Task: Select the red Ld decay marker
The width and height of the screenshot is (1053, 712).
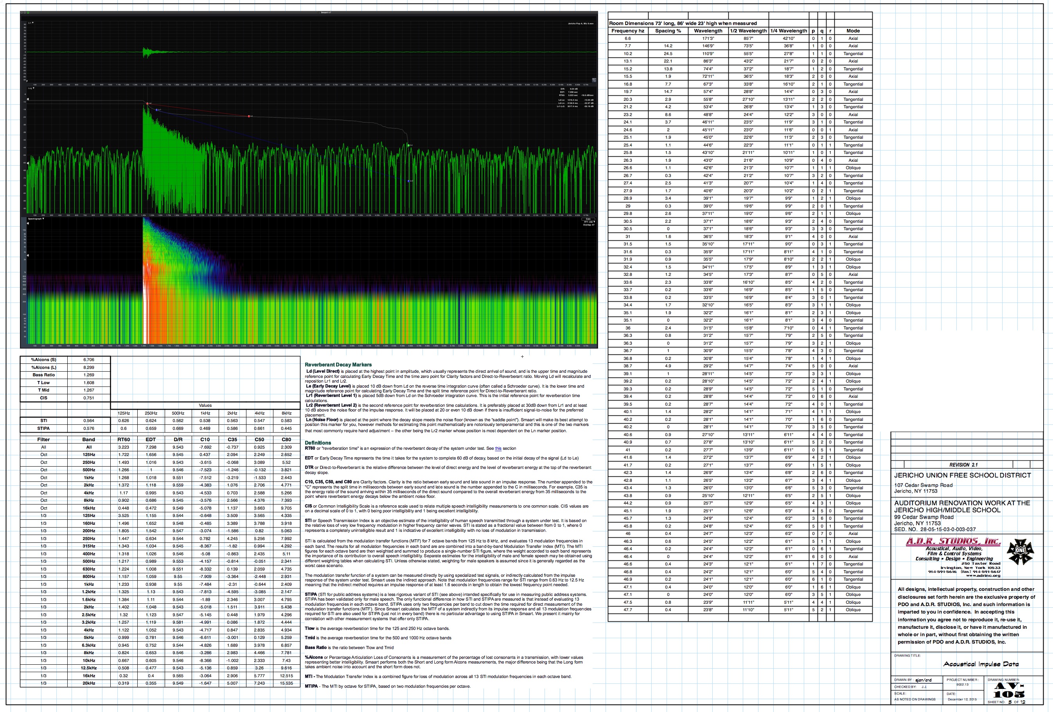Action: 148,103
